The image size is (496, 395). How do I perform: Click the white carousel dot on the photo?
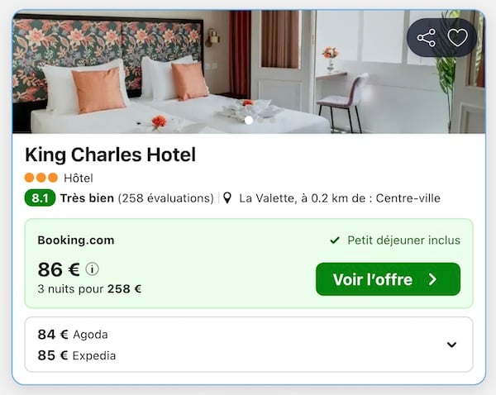point(249,120)
